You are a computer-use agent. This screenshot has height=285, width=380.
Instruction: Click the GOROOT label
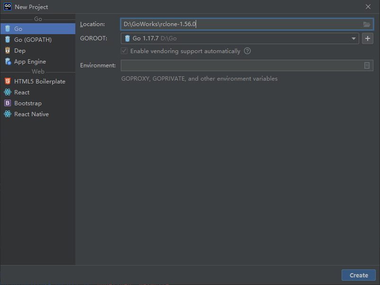[x=93, y=38]
